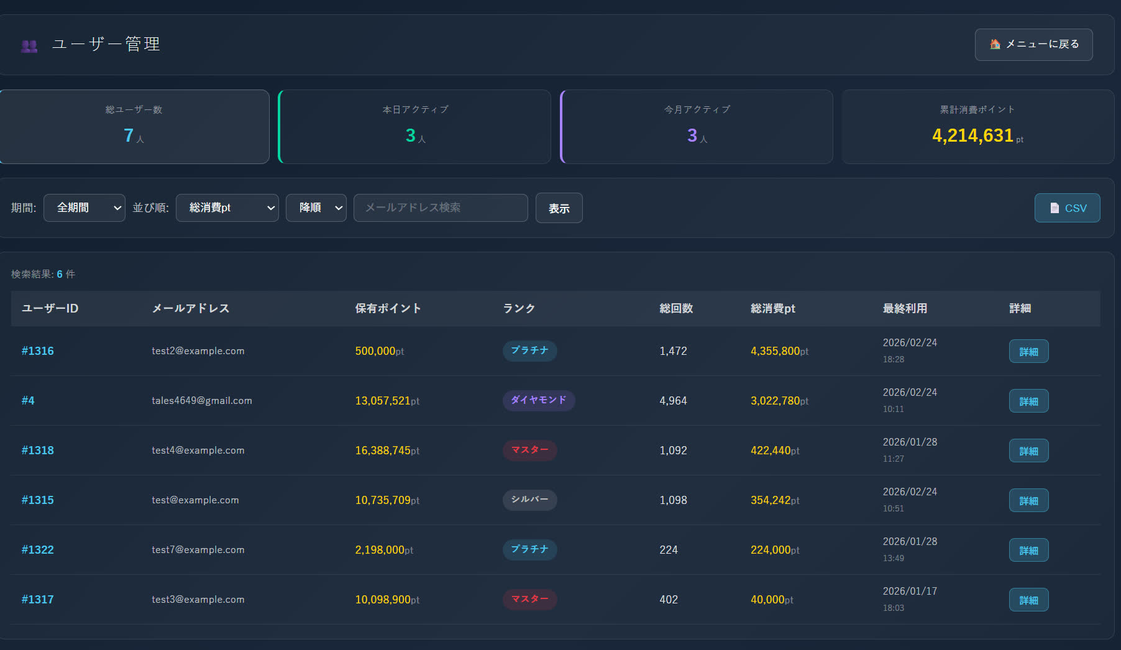Expand the 並び順 総消費pt dropdown
The width and height of the screenshot is (1121, 650).
tap(227, 208)
